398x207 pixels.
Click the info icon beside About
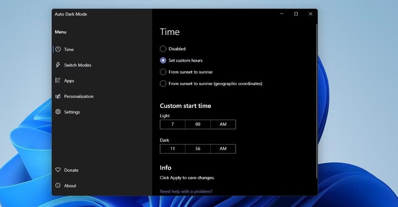coord(58,185)
